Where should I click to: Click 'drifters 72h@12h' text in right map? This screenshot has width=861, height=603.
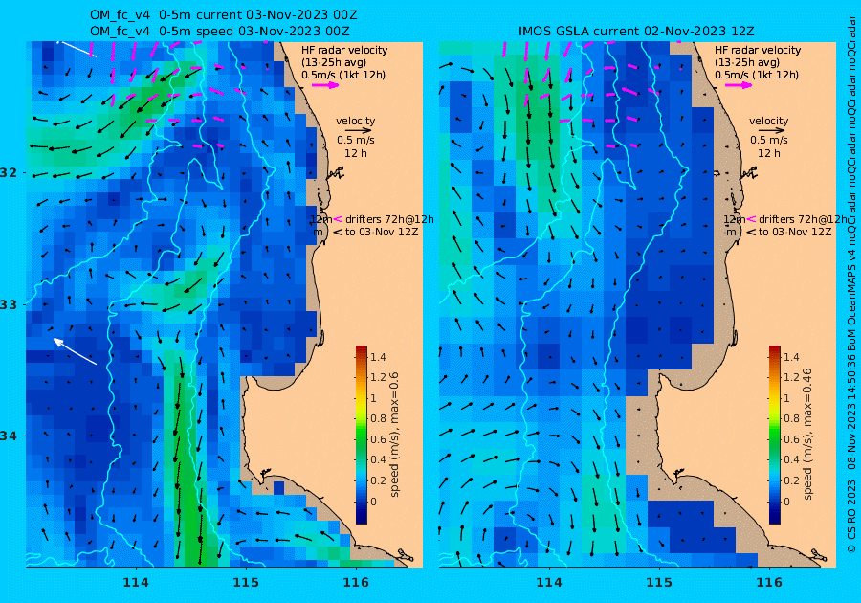click(803, 220)
